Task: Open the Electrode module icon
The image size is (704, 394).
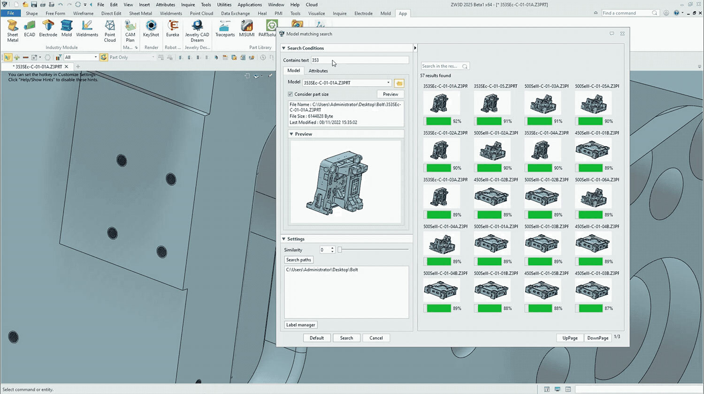Action: tap(48, 28)
